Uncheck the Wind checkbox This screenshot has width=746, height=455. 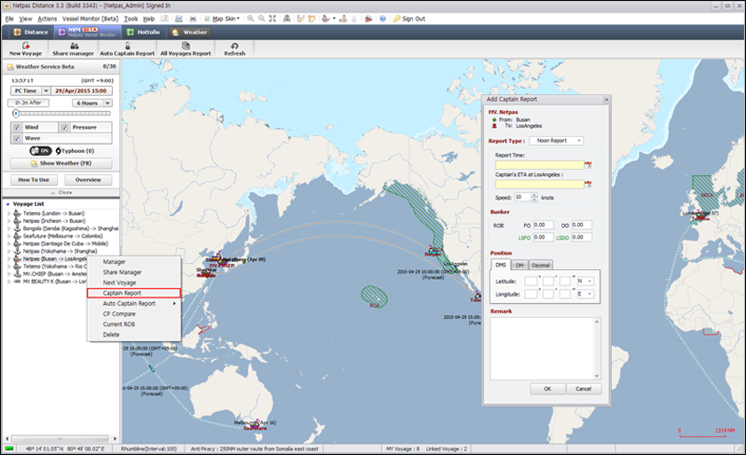point(17,127)
